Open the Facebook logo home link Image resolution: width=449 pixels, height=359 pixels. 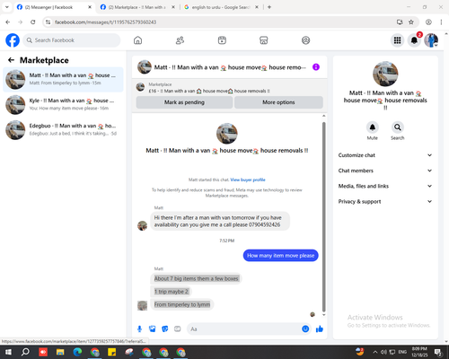(x=13, y=40)
